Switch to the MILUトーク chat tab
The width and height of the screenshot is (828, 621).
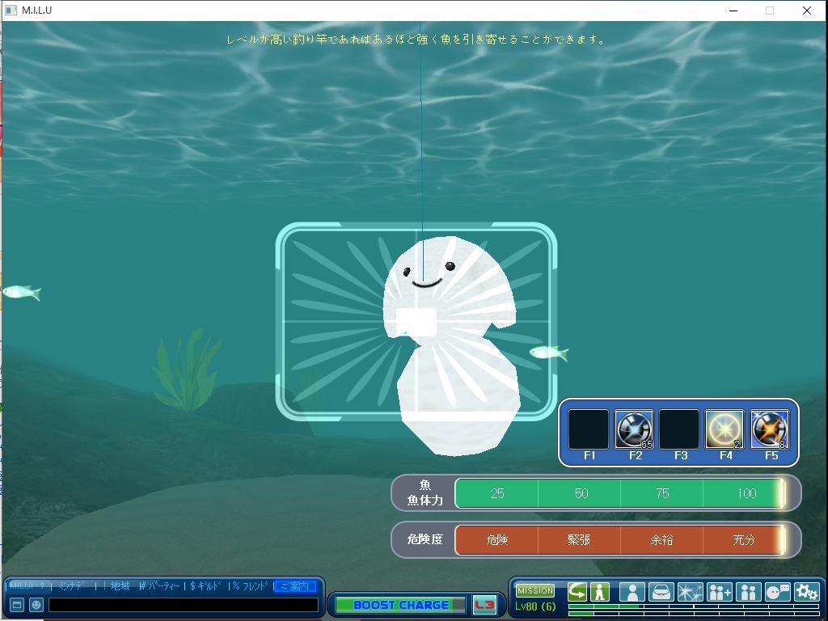coord(28,585)
